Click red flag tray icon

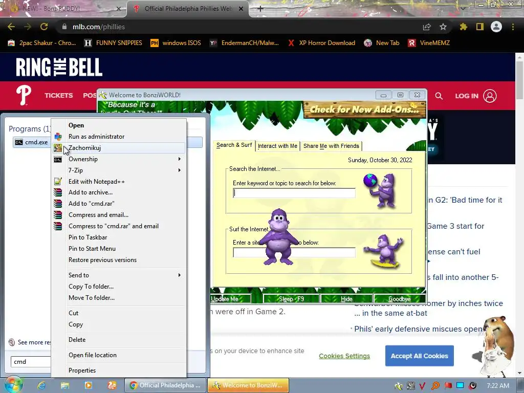448,386
